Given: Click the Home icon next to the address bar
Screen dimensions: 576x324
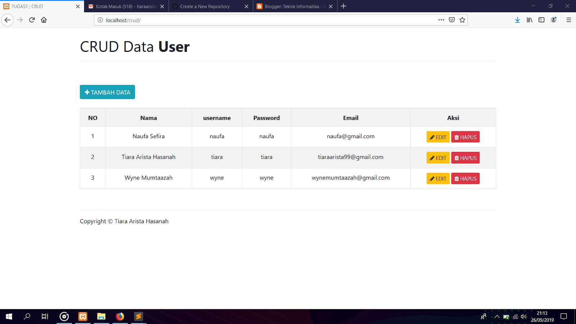Looking at the screenshot, I should [x=44, y=20].
